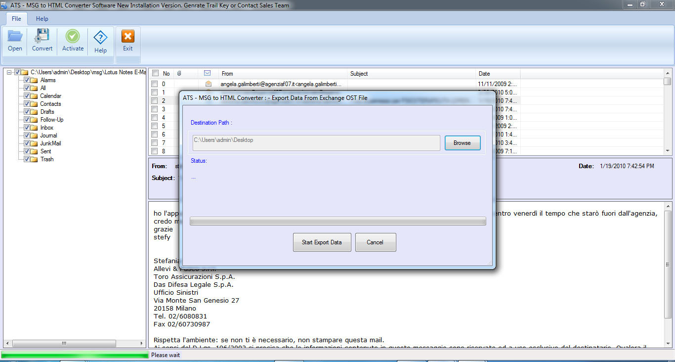Select the Sent tree item
Image resolution: width=675 pixels, height=362 pixels.
pyautogui.click(x=45, y=151)
